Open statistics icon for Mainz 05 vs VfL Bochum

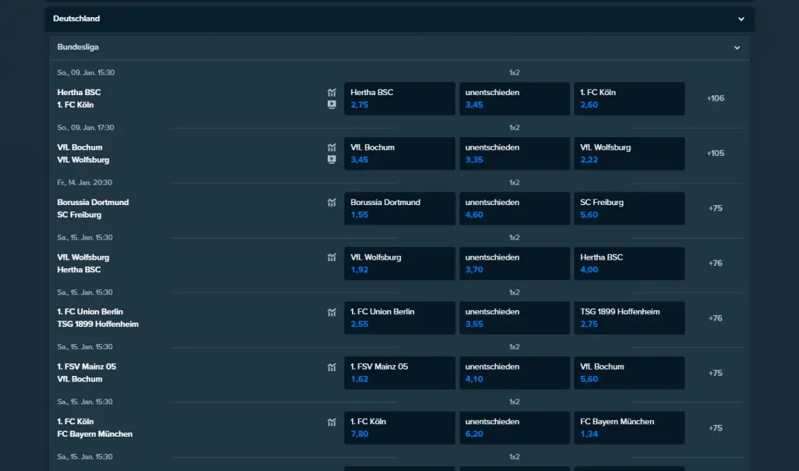332,367
